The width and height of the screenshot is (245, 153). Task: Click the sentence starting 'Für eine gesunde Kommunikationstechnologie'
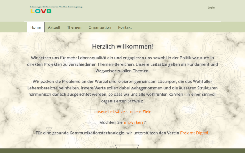[x=122, y=133]
